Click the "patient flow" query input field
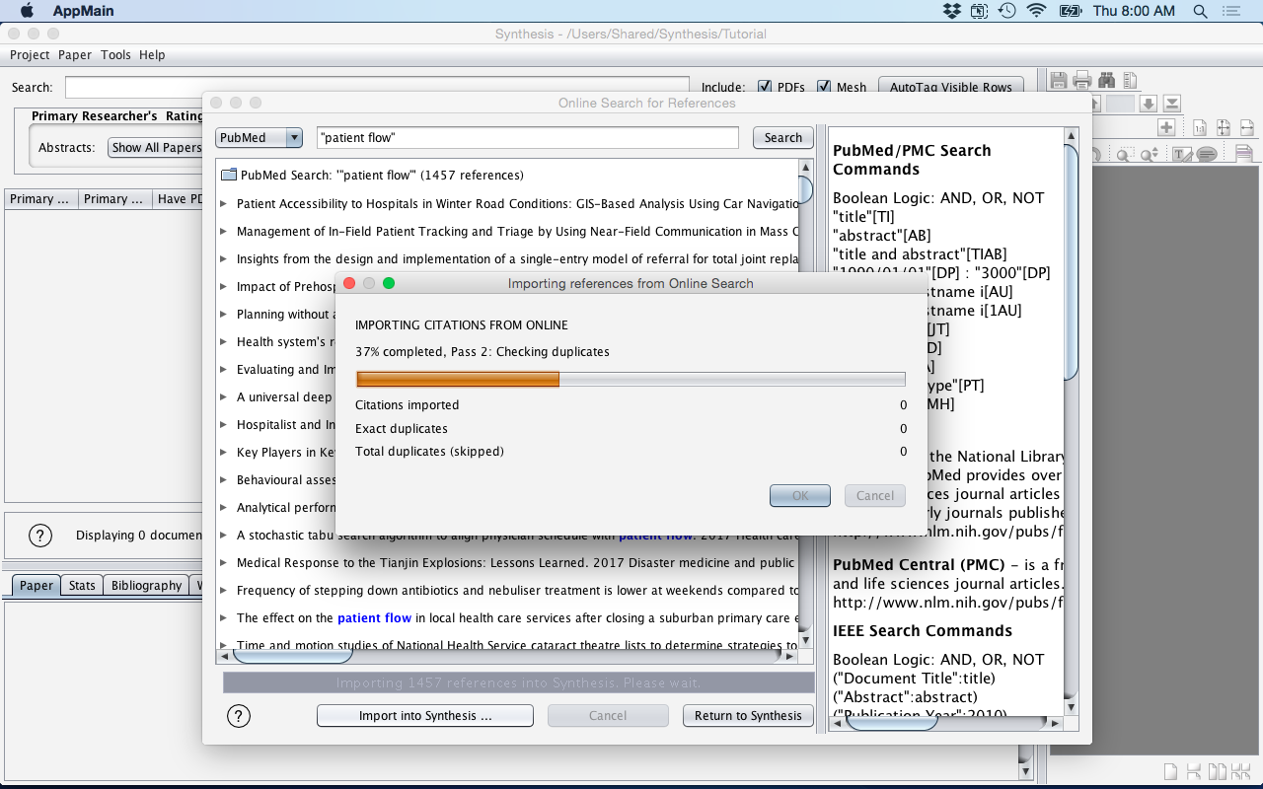This screenshot has height=789, width=1263. pos(528,138)
